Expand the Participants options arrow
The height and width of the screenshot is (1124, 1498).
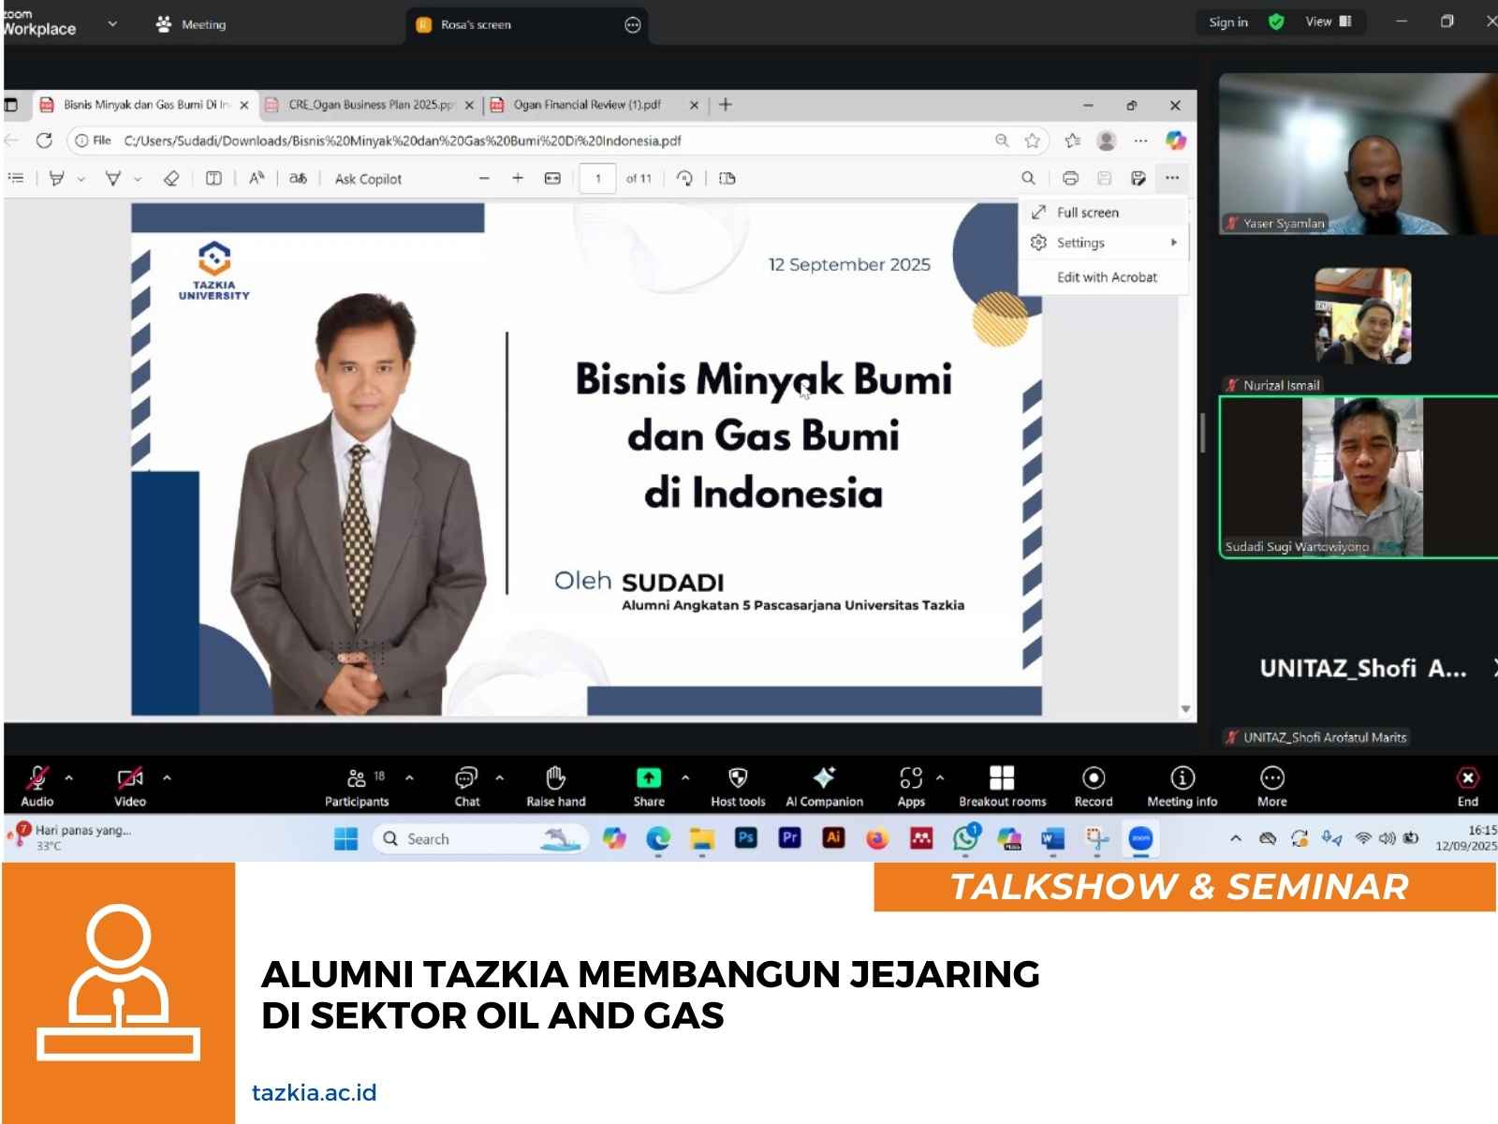[x=410, y=777]
